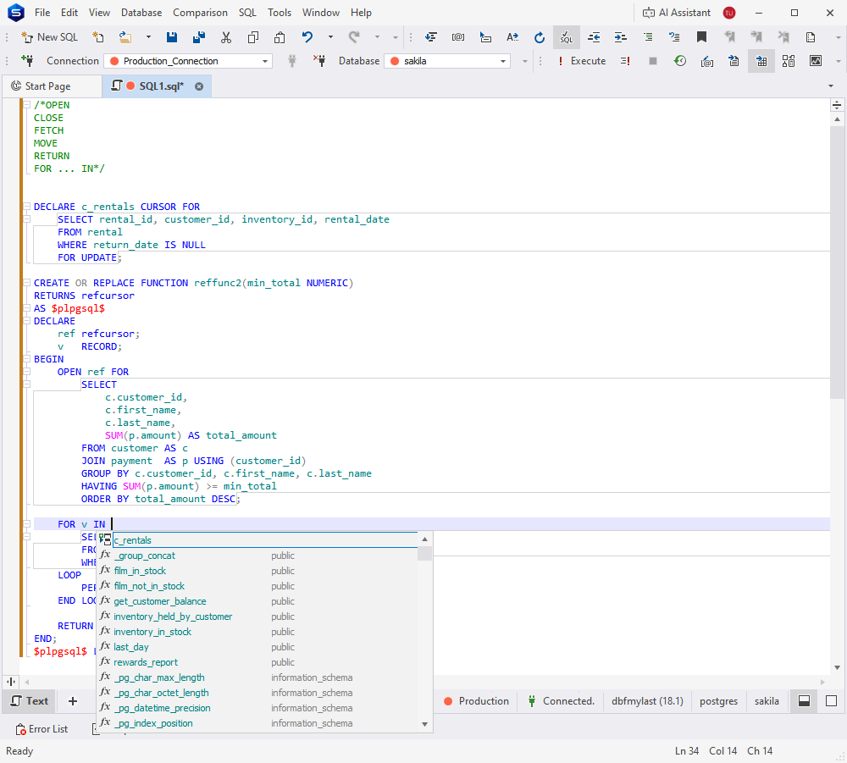Image resolution: width=847 pixels, height=763 pixels.
Task: Open the Production_Connection dropdown
Action: 265,61
